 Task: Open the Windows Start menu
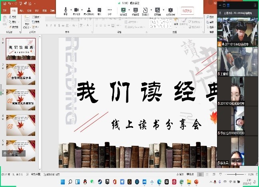pos(63,182)
